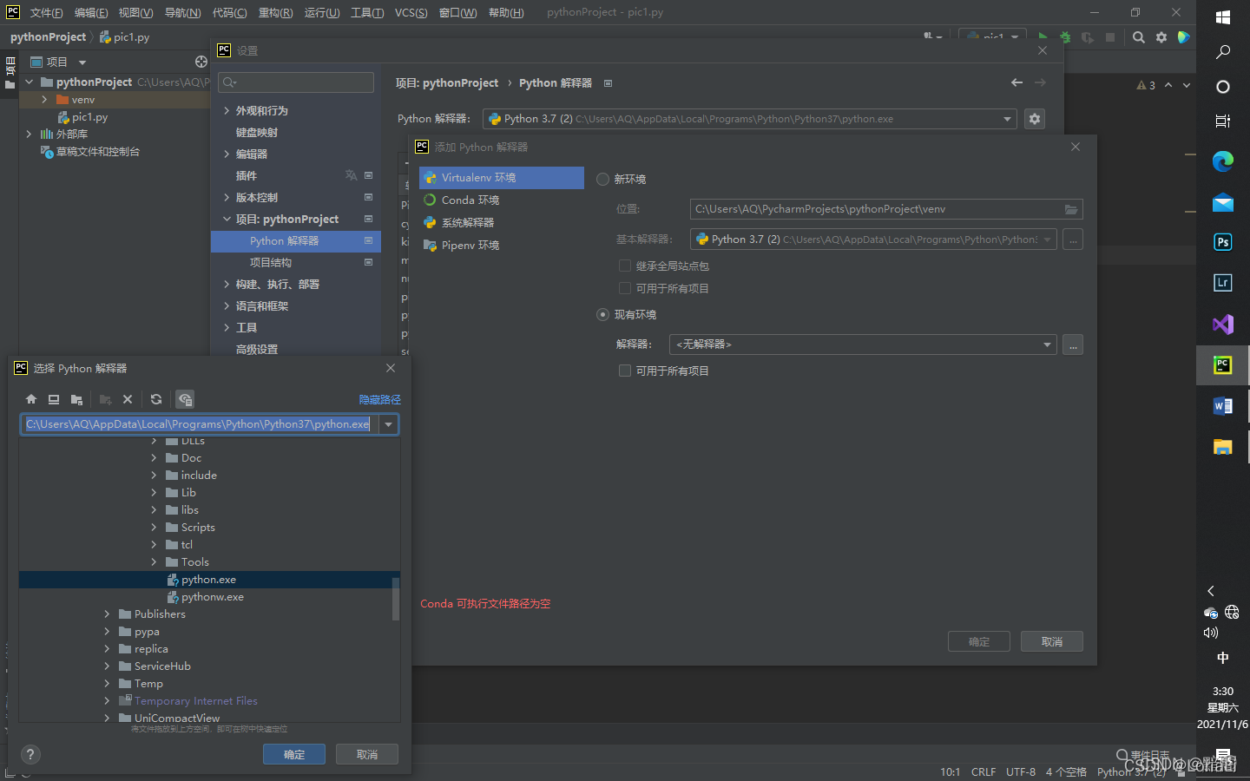The width and height of the screenshot is (1250, 781).
Task: Click the browse folder icon in location field
Action: [x=1071, y=209]
